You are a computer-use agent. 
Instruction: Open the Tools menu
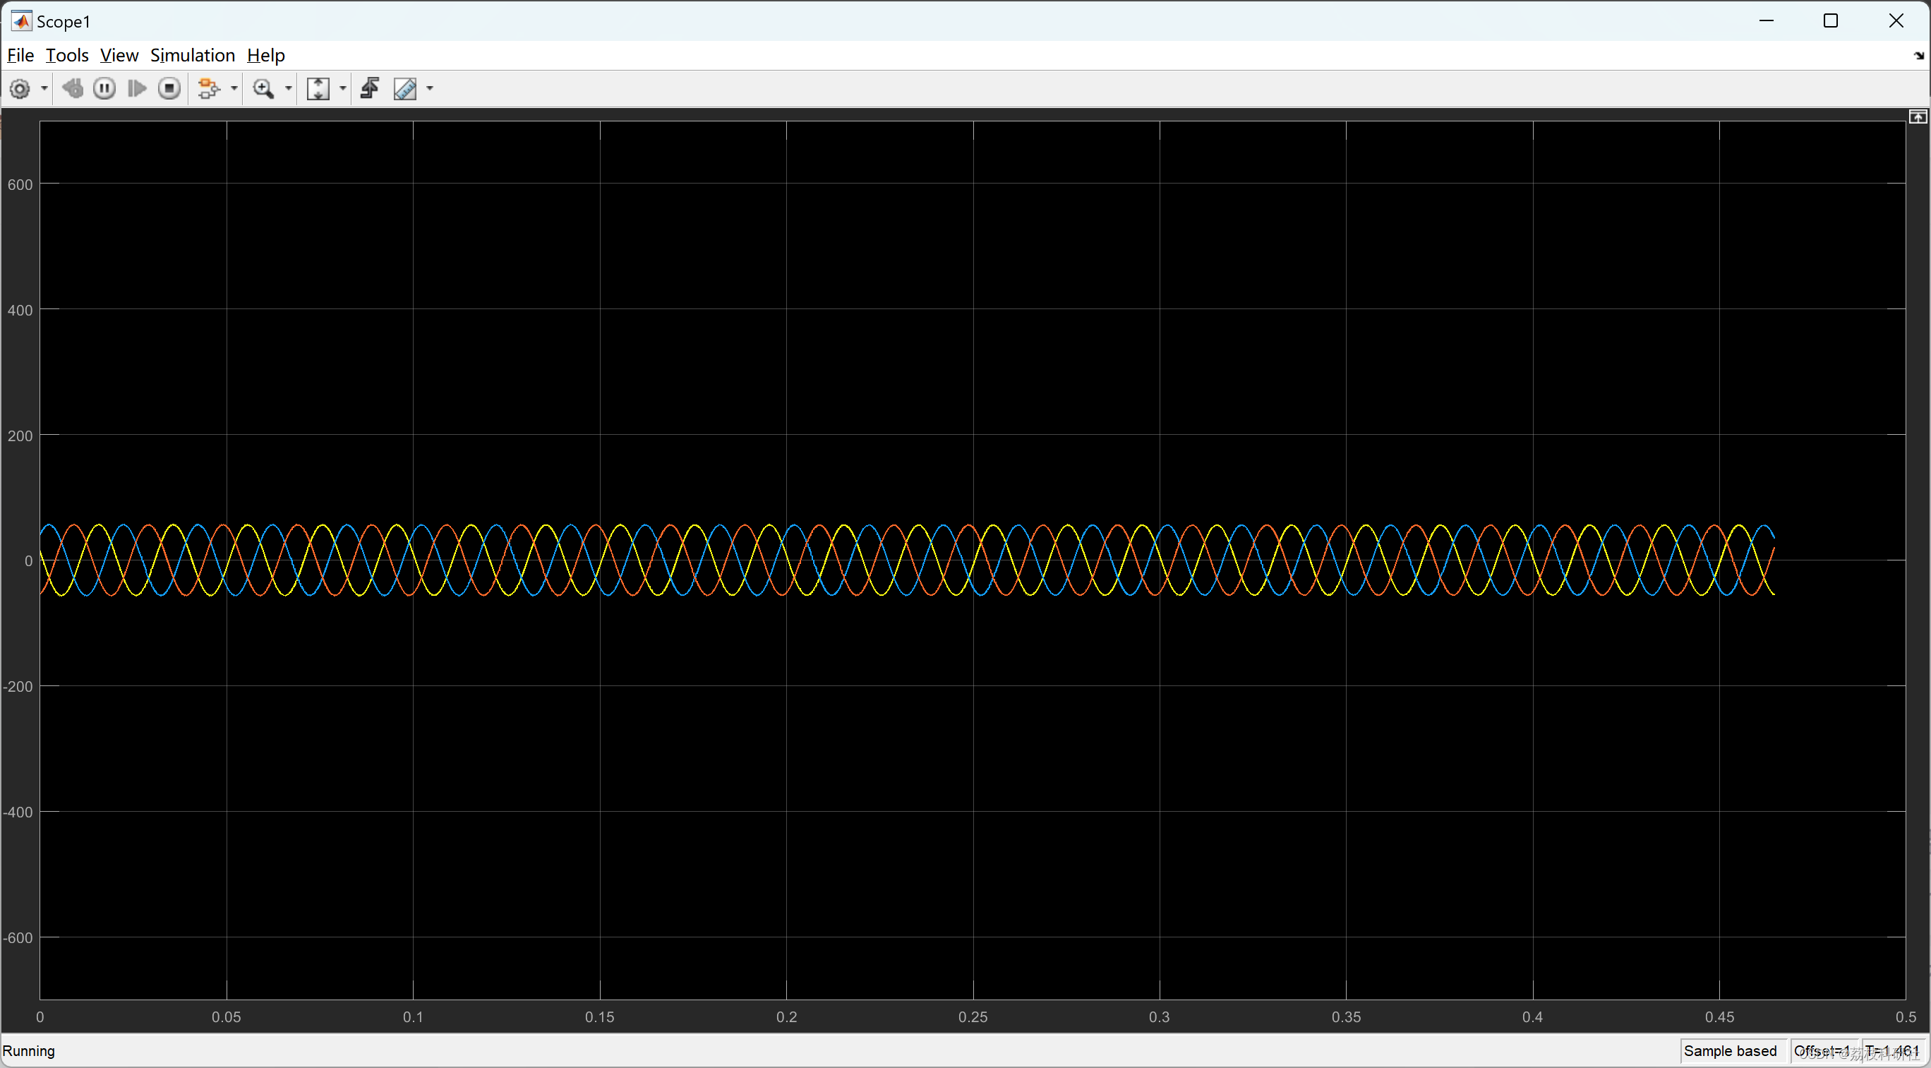coord(67,55)
